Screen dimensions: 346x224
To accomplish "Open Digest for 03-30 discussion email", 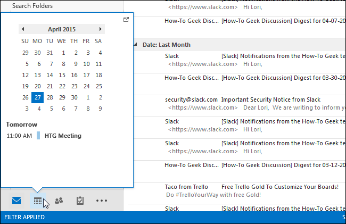I will [x=240, y=84].
